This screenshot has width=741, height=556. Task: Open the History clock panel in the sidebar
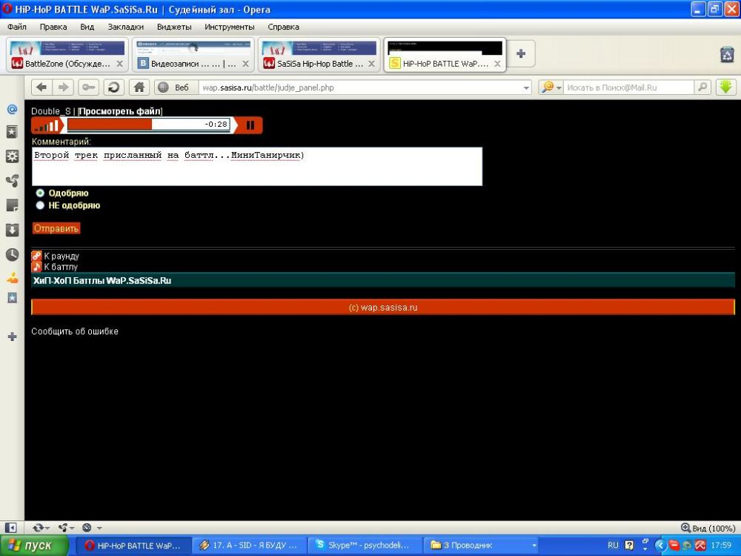[x=13, y=254]
